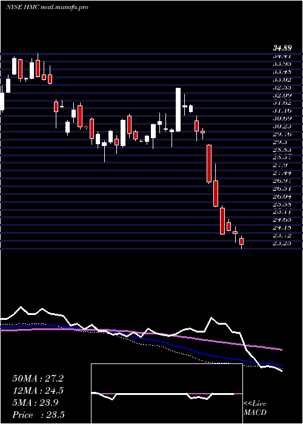
Task: Select the 26.04 price level label
Action: (282, 197)
